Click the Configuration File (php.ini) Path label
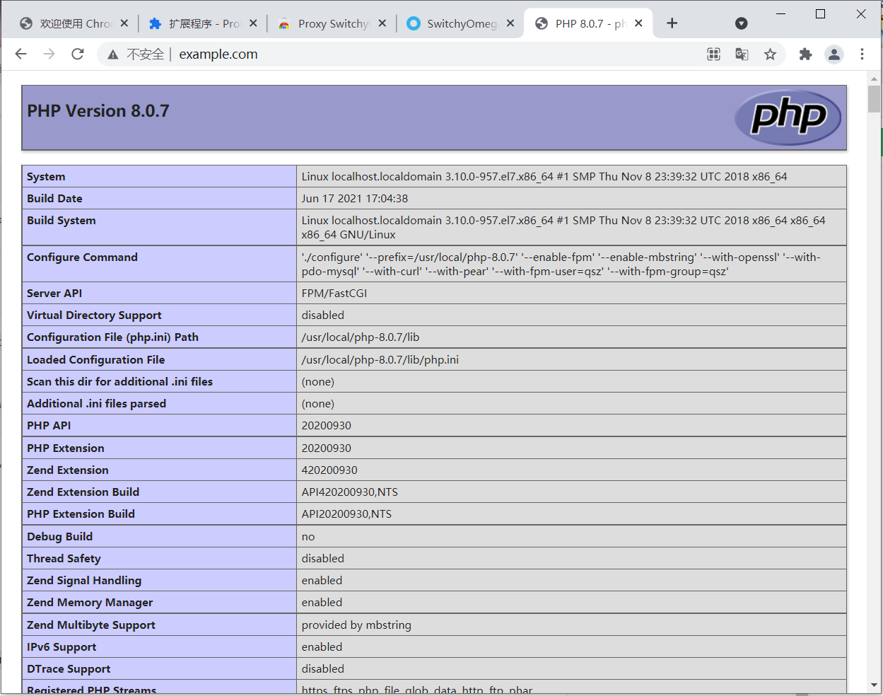This screenshot has width=883, height=696. click(112, 337)
